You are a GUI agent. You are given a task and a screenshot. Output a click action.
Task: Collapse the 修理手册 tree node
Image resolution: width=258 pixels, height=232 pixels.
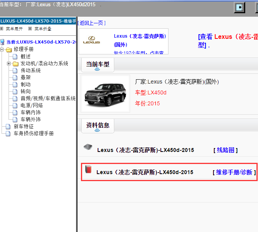(x=2, y=49)
